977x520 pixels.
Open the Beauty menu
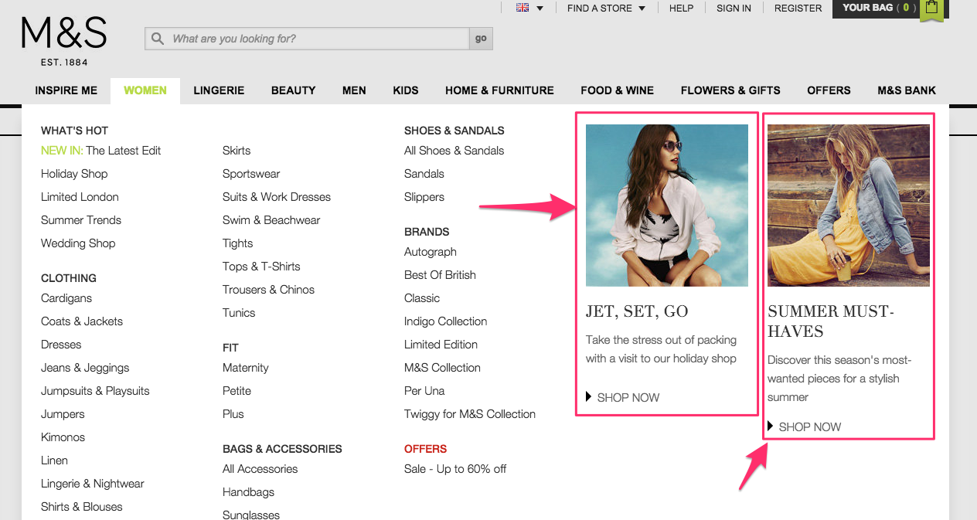(x=293, y=90)
